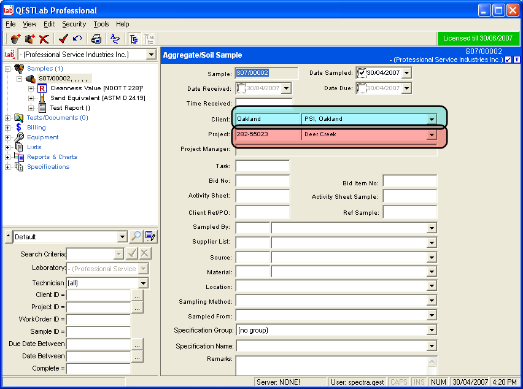Open the Technician dropdown
Screen dimensions: 523x389
click(x=143, y=283)
